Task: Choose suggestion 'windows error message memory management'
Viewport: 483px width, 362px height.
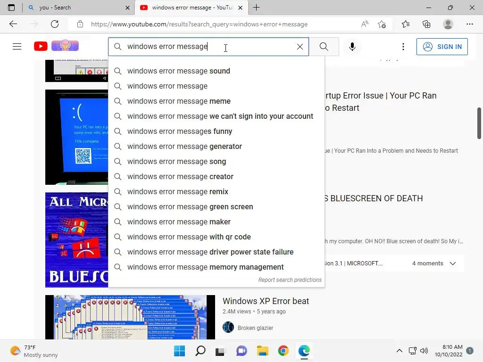Action: click(x=216, y=267)
